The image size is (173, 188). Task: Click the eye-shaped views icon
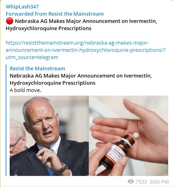coord(131,182)
